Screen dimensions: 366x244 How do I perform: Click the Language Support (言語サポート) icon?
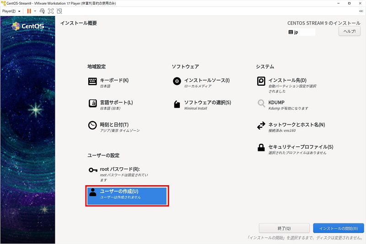tap(92, 103)
